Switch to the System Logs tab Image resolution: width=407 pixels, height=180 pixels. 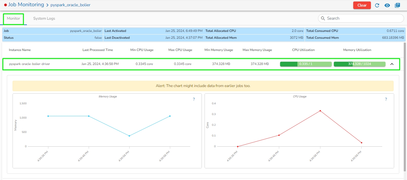[x=44, y=18]
